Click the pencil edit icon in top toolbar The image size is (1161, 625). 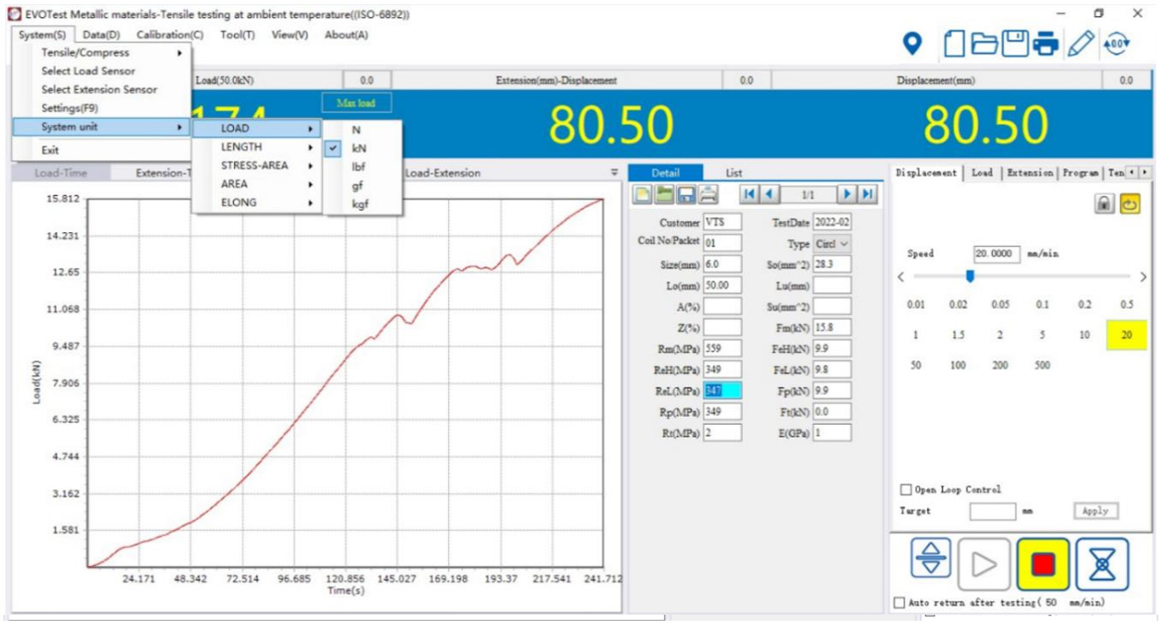pos(1081,43)
